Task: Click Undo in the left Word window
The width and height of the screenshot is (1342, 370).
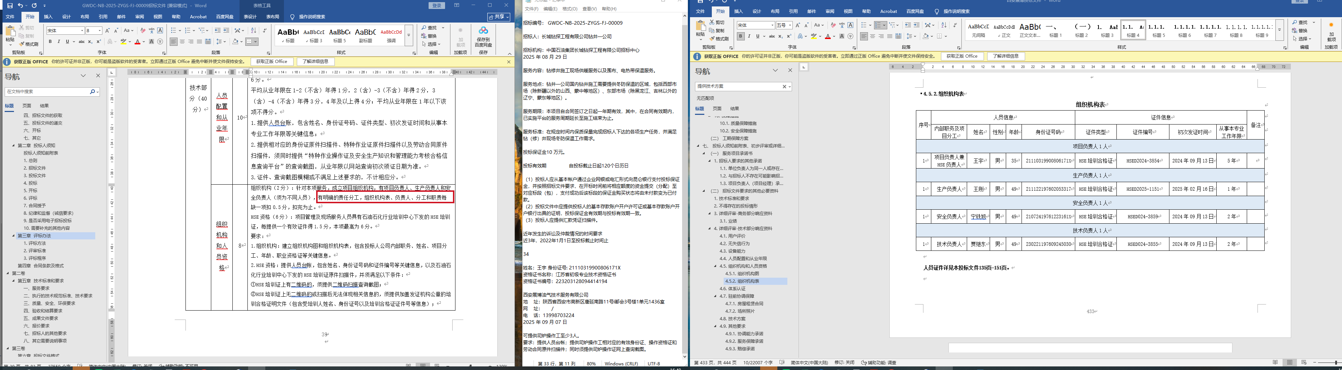Action: tap(20, 6)
